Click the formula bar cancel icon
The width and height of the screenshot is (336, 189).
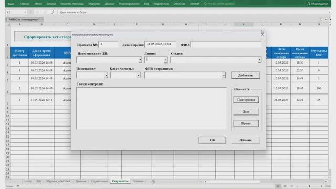37,12
